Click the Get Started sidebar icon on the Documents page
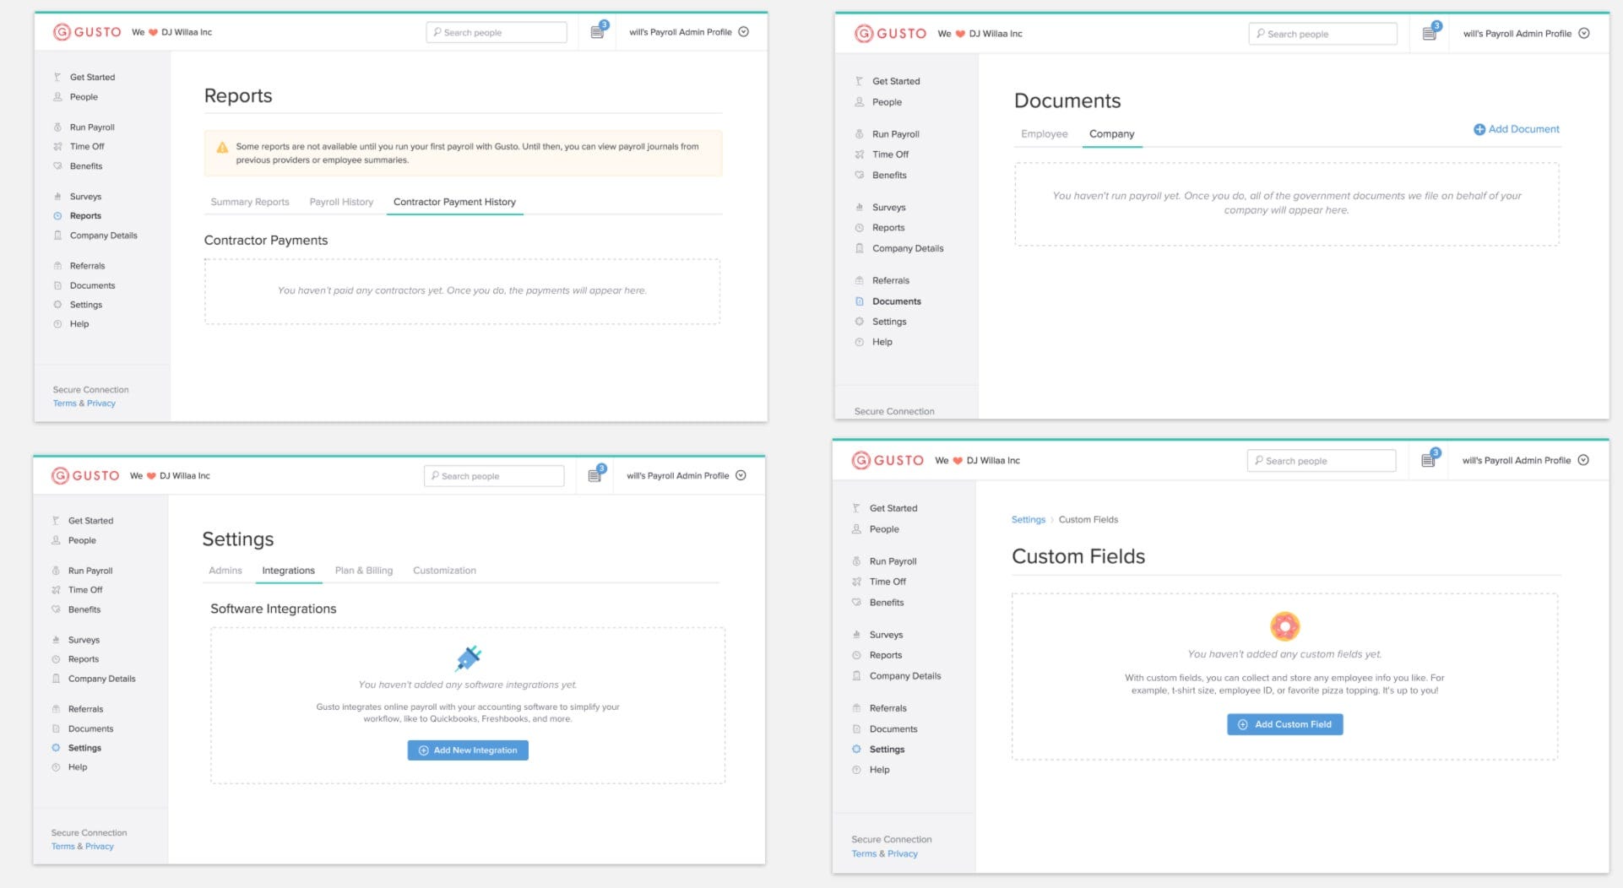Screen dimensions: 1623x888 coord(860,81)
